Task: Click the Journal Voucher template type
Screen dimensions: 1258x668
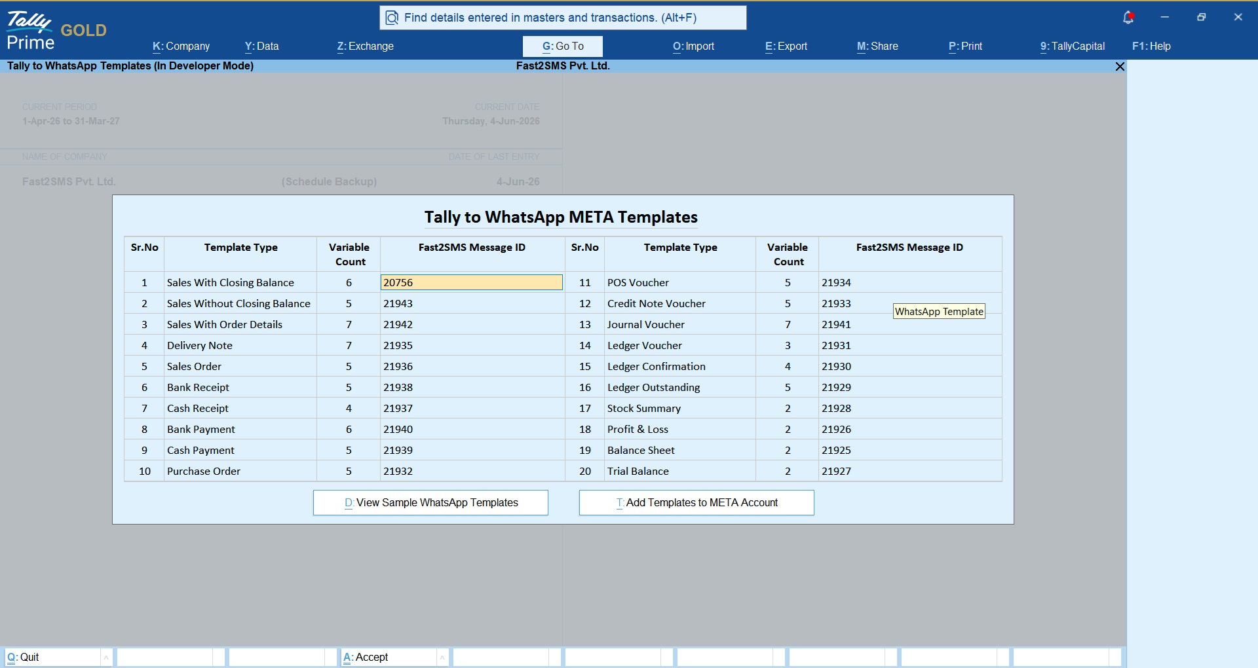Action: (x=646, y=324)
